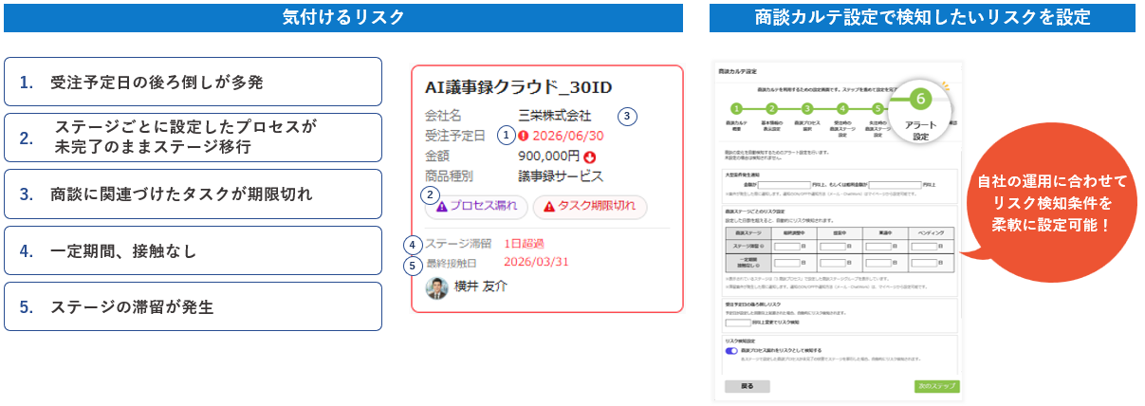1145x406 pixels.
Task: Click the green 次のステップ button
Action: click(936, 386)
